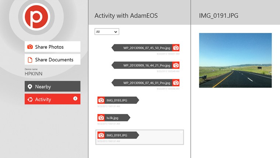This screenshot has height=158, width=280.
Task: Open the highway photo preview thumbnail
Action: (x=235, y=60)
